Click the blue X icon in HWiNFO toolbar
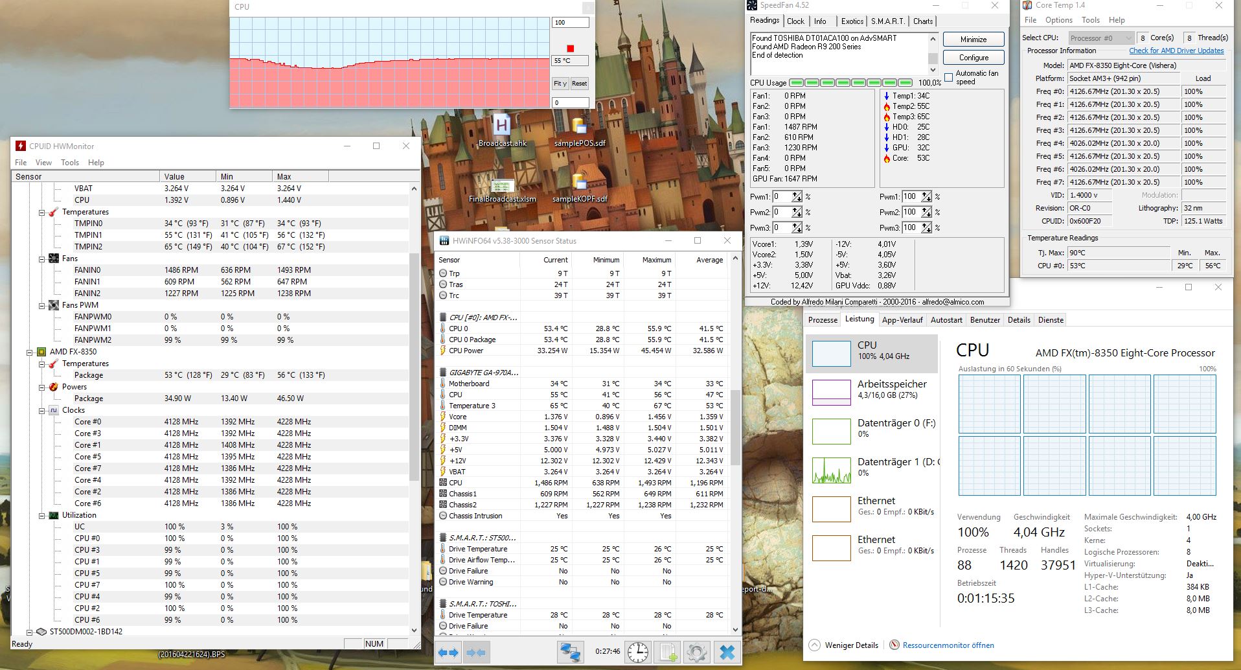 pyautogui.click(x=727, y=652)
